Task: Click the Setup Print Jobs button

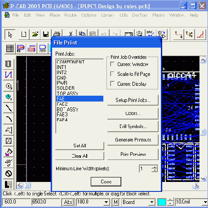Action: tap(133, 100)
